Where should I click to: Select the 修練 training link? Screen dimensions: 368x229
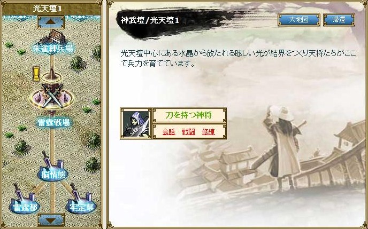(209, 132)
